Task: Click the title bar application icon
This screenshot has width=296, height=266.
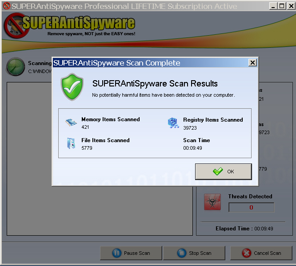Action: [x=7, y=6]
